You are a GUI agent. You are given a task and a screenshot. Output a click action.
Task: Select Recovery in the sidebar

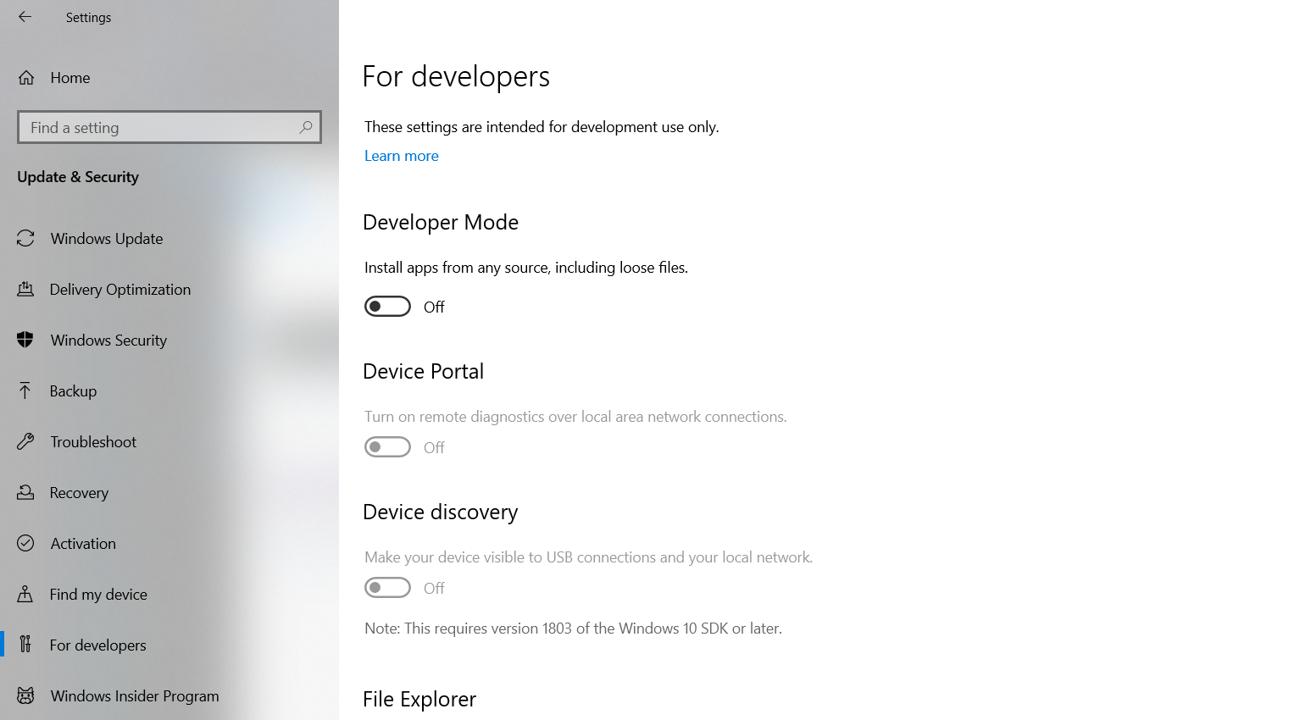[x=169, y=493]
